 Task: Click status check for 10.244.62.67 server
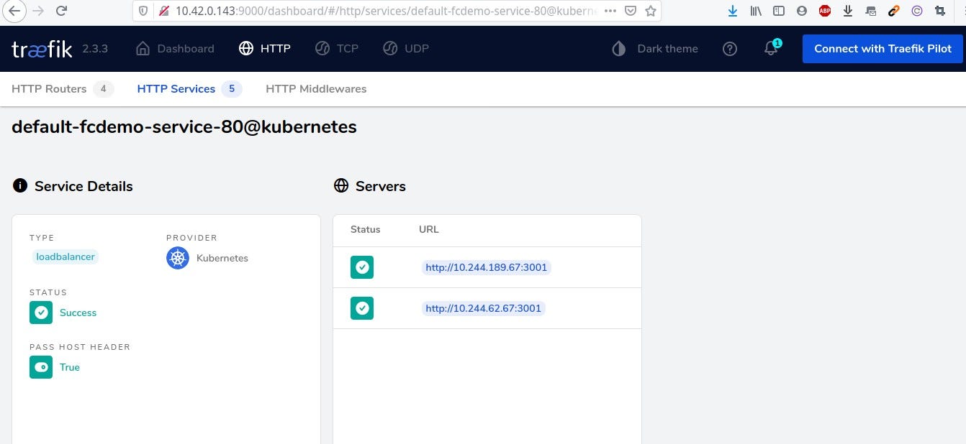coord(362,308)
